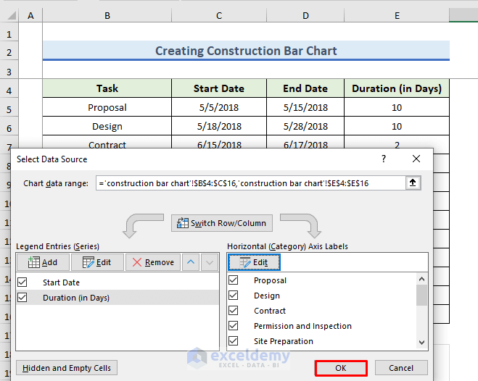Viewport: 478px width, 381px height.
Task: Toggle the Proposal category checkbox
Action: [234, 280]
